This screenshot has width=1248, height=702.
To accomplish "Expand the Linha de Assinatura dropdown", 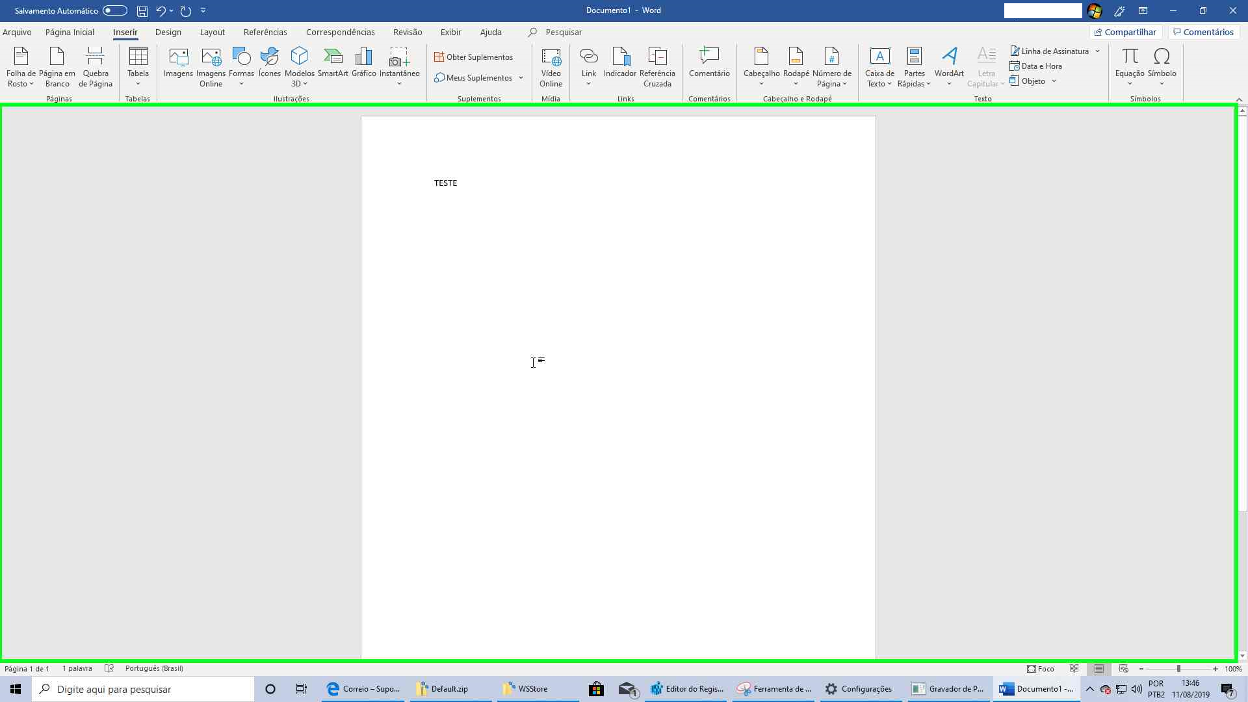I will coord(1097,51).
